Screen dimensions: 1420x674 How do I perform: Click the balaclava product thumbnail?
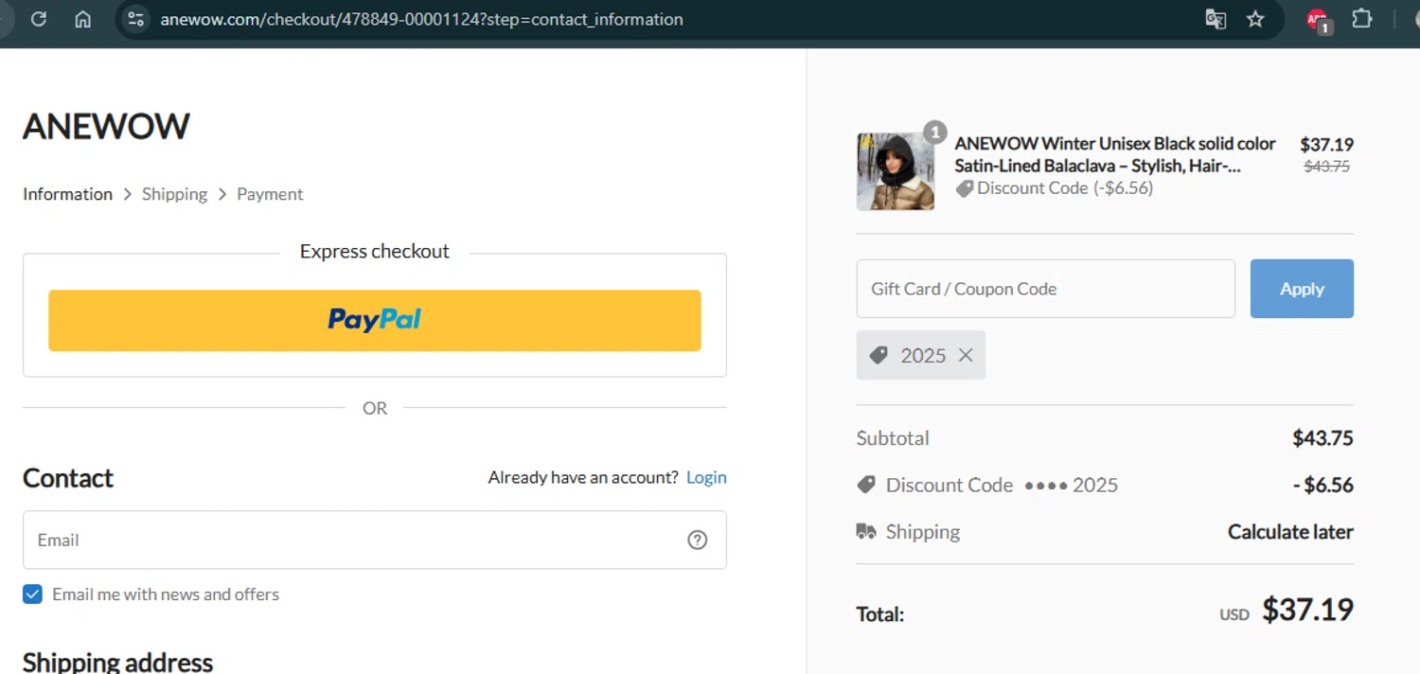[x=896, y=171]
